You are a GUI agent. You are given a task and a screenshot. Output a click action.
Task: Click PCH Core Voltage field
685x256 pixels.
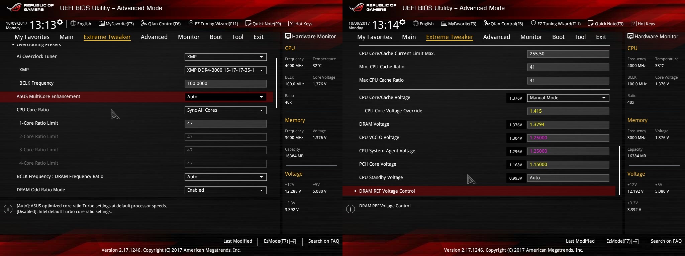point(568,165)
